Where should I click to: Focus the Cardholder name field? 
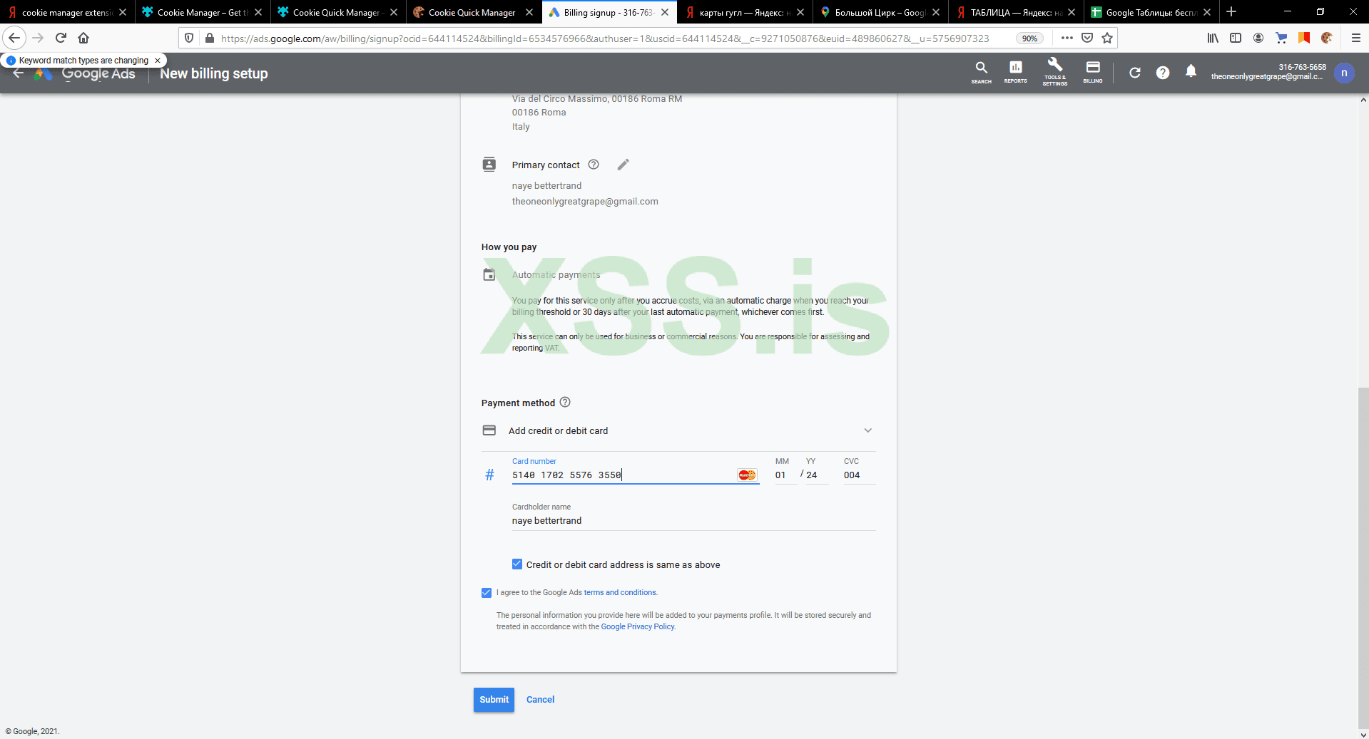693,521
